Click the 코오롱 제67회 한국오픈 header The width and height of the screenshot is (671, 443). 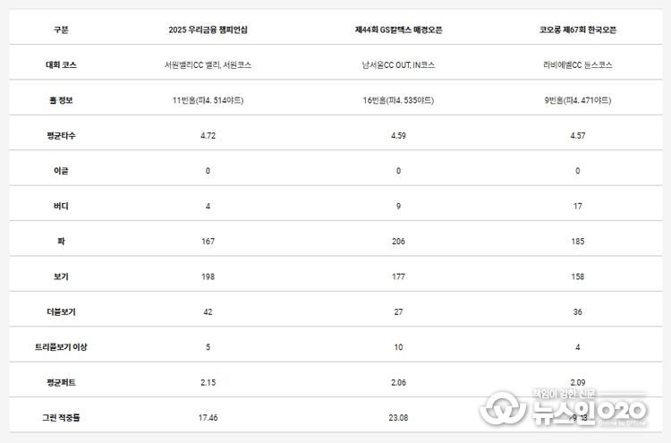coord(577,30)
